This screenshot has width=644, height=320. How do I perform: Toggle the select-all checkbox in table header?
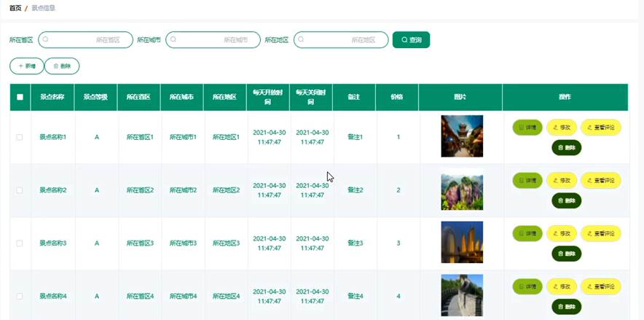click(x=20, y=98)
